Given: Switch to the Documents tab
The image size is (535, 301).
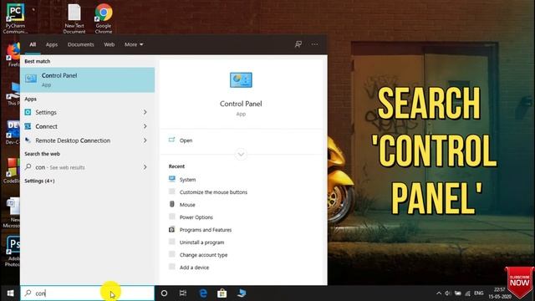Looking at the screenshot, I should click(80, 44).
